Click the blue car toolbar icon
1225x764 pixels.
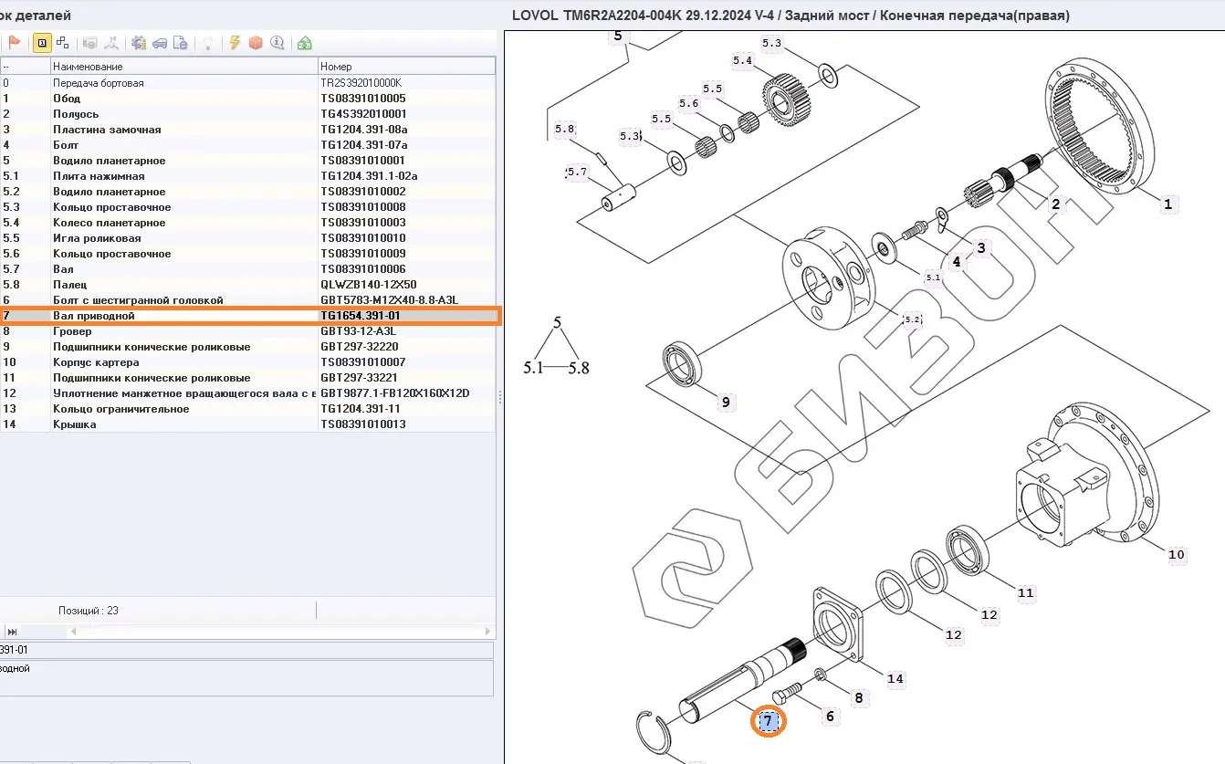click(160, 43)
